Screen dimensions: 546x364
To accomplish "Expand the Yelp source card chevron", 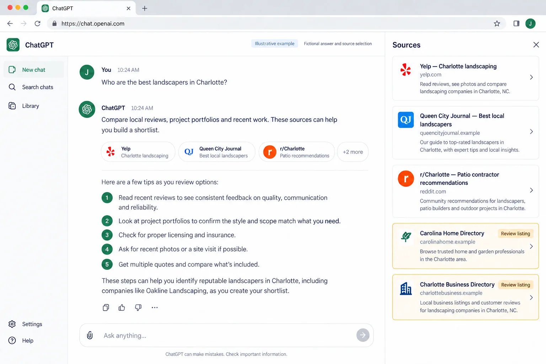I will coord(531,77).
